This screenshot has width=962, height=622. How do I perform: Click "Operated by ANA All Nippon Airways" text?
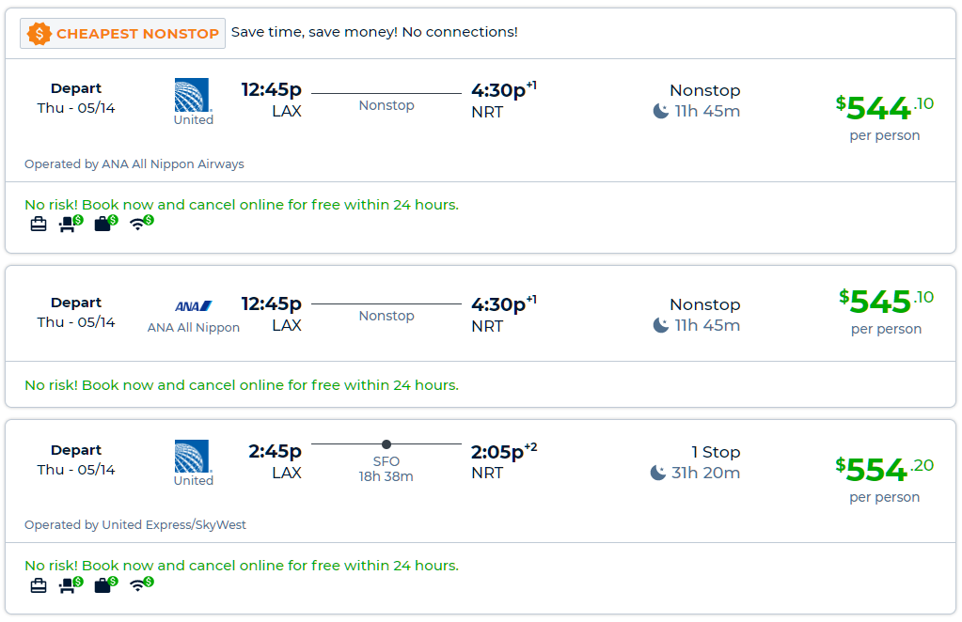point(134,164)
